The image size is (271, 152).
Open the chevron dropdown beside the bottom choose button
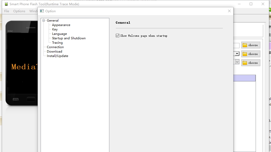[x=237, y=62]
